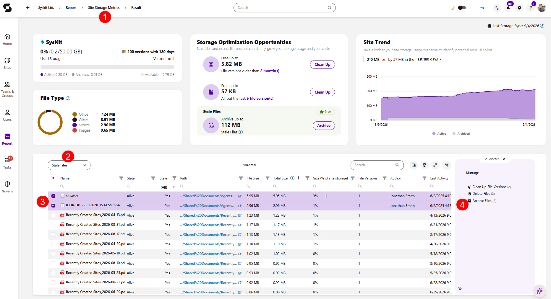
Task: Switch the en language selector
Action: click(482, 8)
